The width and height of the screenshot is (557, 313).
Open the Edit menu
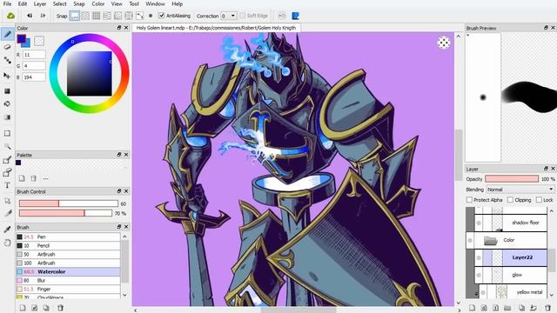click(x=23, y=3)
